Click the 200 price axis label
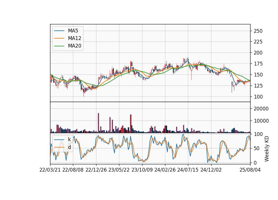This screenshot has width=278, height=200. click(x=258, y=53)
